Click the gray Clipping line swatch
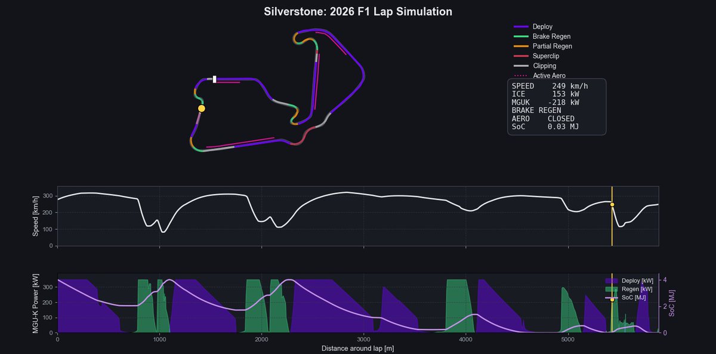 (521, 66)
